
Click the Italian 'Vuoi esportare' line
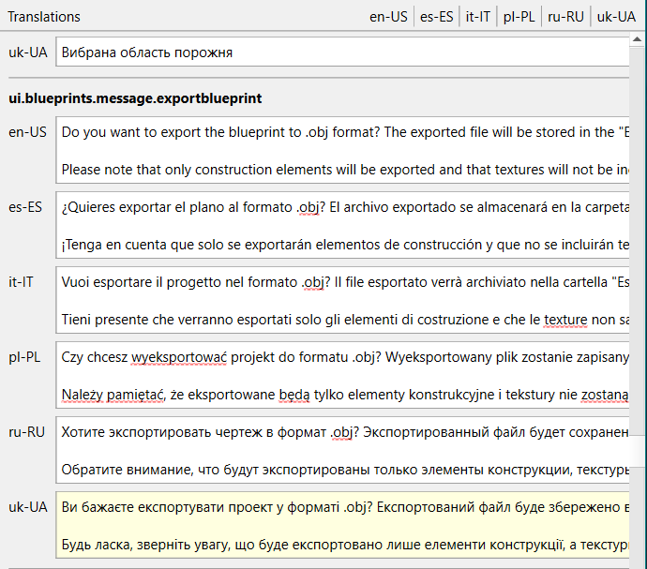338,282
